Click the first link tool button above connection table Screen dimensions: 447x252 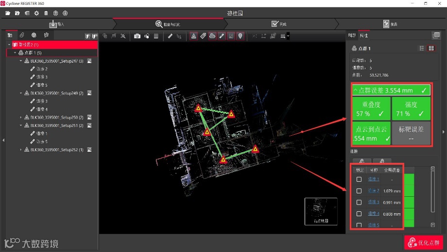pos(362,161)
